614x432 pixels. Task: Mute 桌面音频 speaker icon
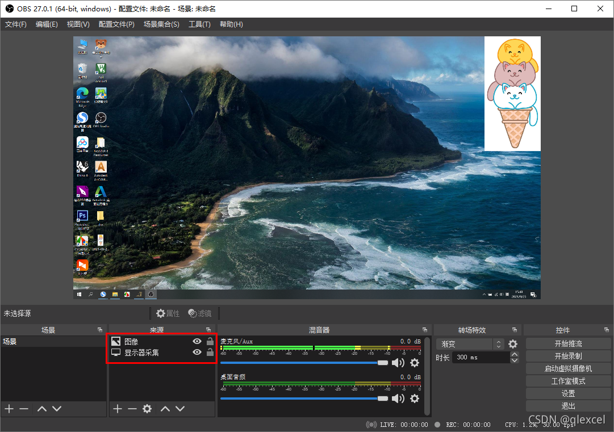point(398,399)
